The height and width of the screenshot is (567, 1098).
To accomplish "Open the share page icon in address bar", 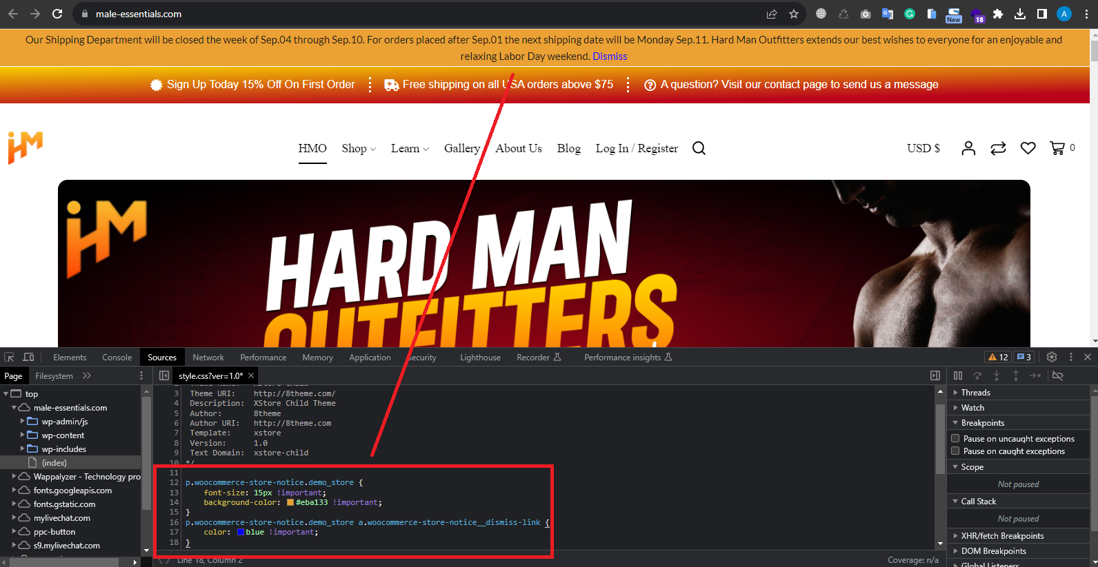I will (x=772, y=14).
